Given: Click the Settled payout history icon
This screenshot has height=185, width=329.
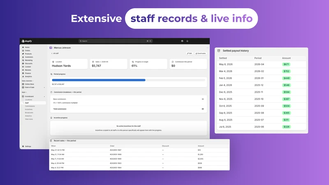Looking at the screenshot, I should click(x=219, y=51).
